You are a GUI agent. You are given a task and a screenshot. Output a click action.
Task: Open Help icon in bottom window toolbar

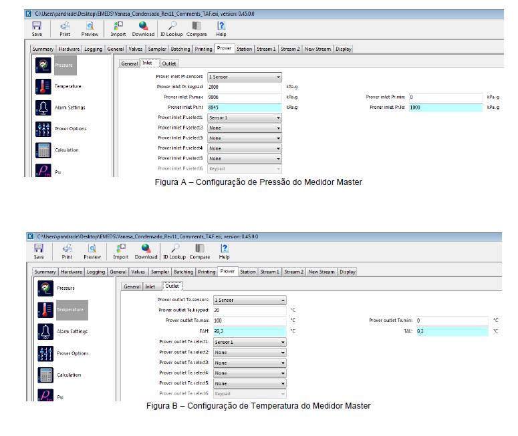click(225, 248)
